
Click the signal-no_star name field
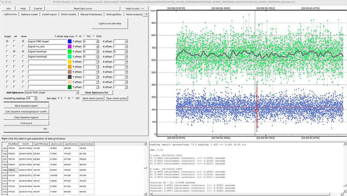47,46
